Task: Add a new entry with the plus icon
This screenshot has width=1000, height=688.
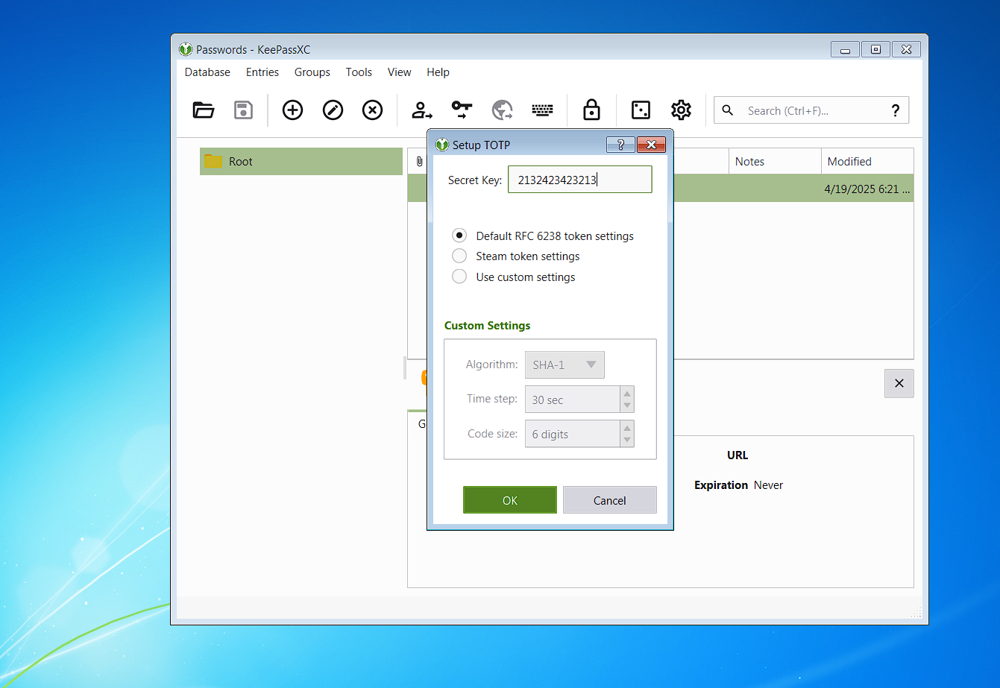Action: point(292,110)
